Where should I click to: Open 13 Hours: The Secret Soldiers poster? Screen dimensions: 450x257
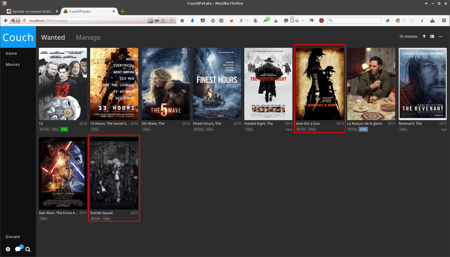(x=114, y=84)
